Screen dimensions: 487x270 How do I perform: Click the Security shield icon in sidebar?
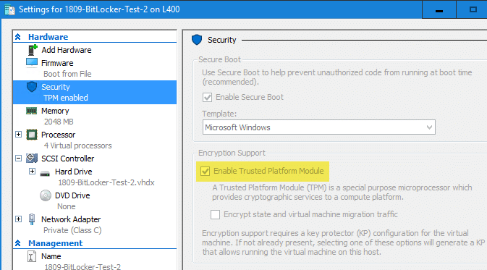pos(32,87)
